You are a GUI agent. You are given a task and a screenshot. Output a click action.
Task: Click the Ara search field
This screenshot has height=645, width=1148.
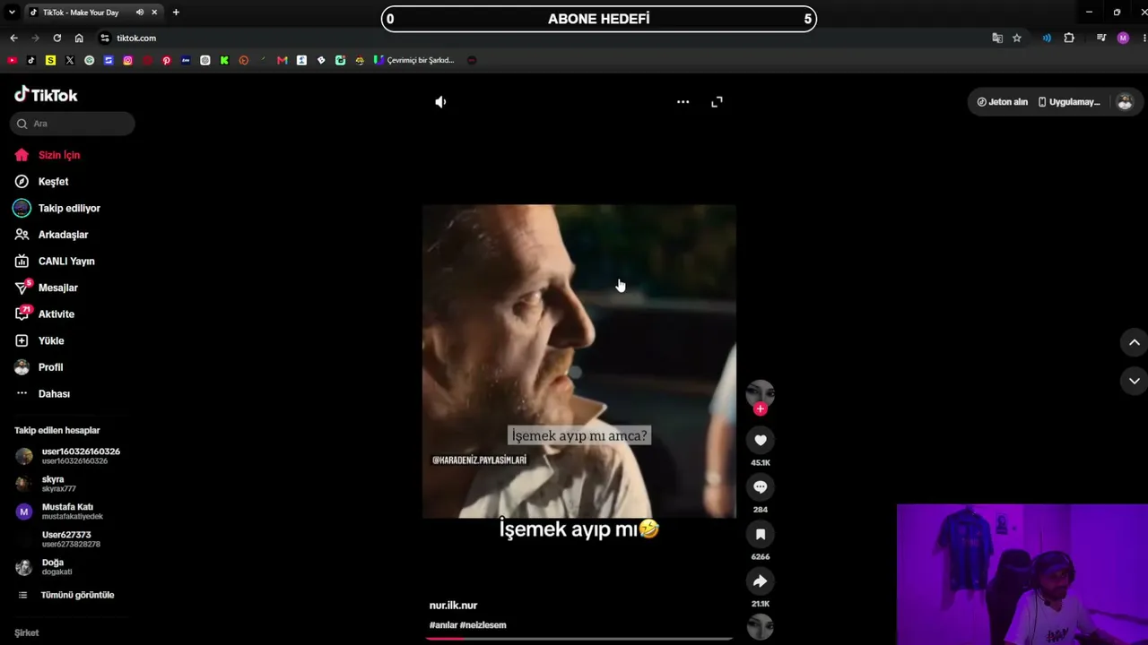[x=73, y=124]
